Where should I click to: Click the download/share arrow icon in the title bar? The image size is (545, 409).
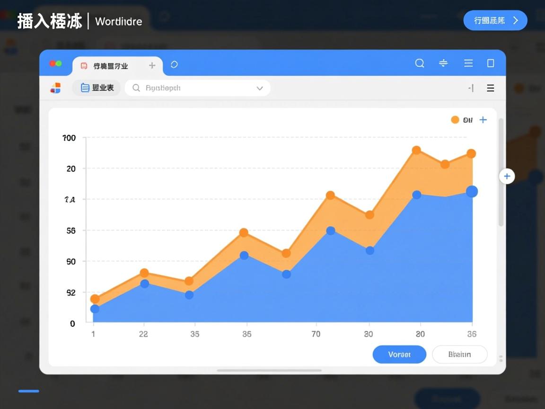click(443, 63)
